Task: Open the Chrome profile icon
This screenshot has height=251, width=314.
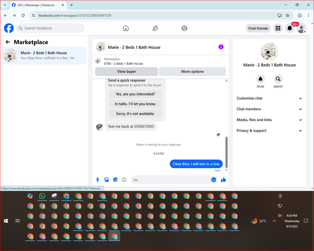Action: point(300,15)
